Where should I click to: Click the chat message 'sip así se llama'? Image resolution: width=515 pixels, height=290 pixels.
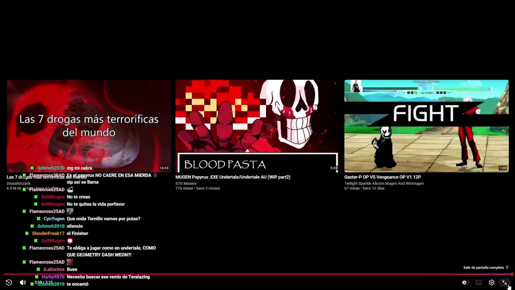point(82,182)
